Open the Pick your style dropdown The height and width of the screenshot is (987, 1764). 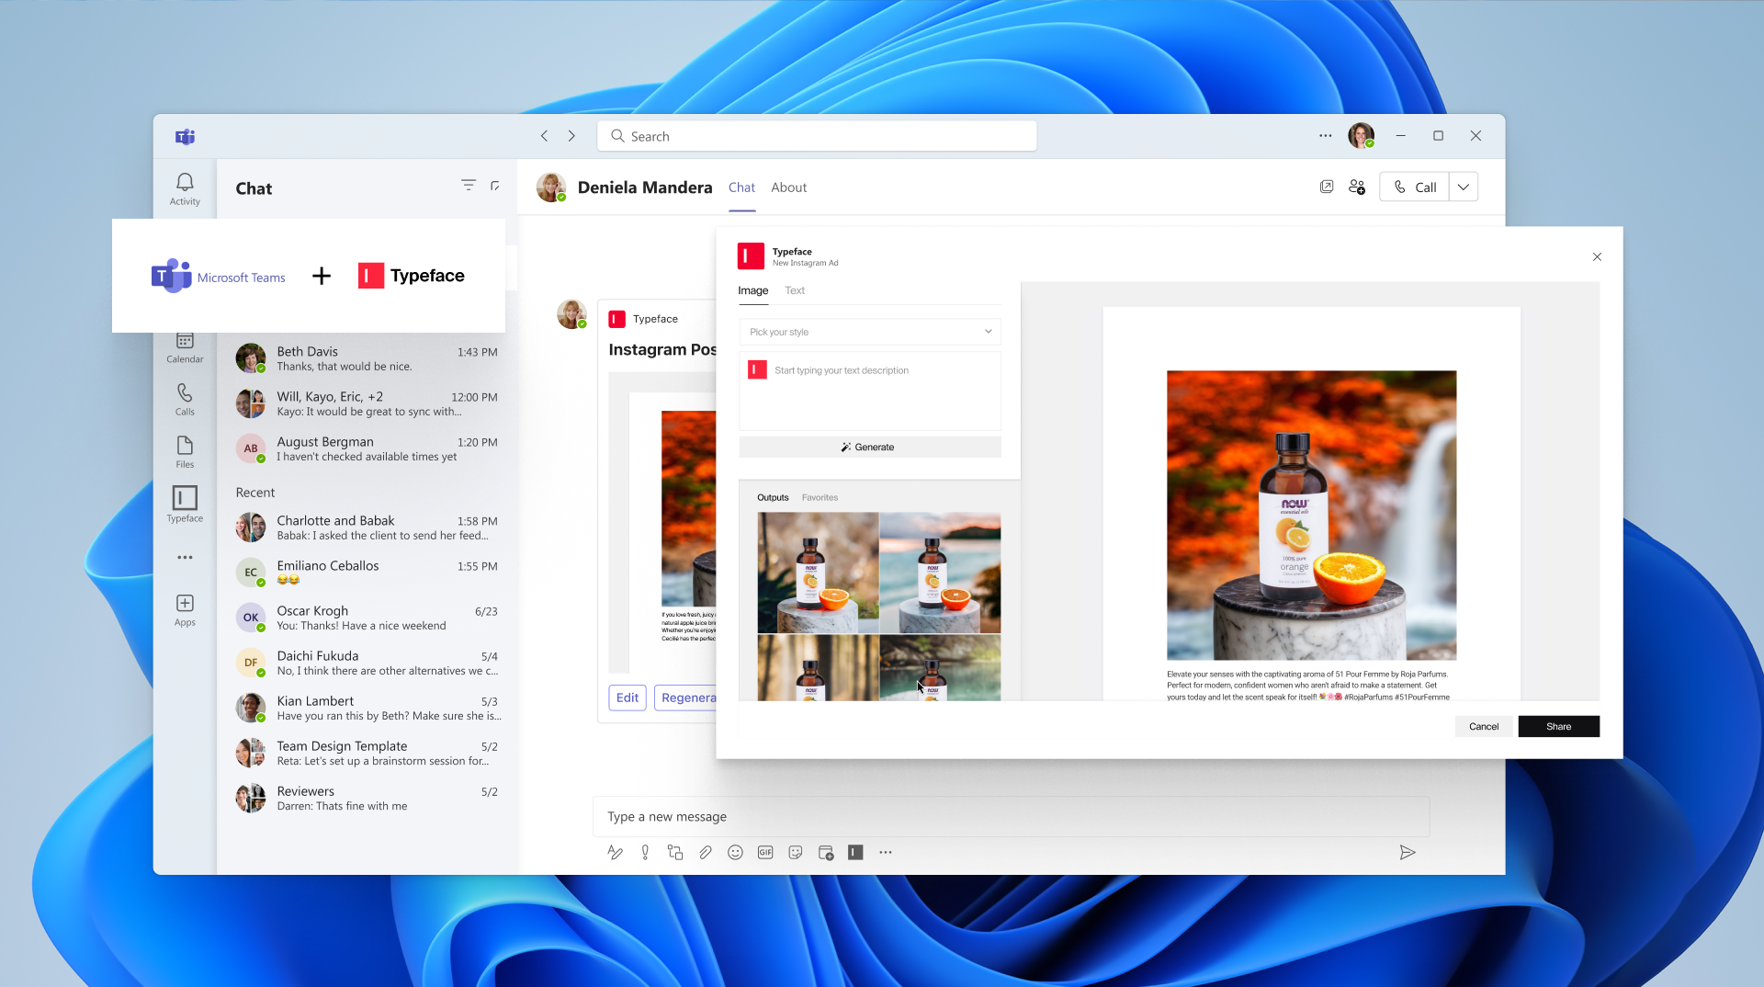(x=869, y=332)
